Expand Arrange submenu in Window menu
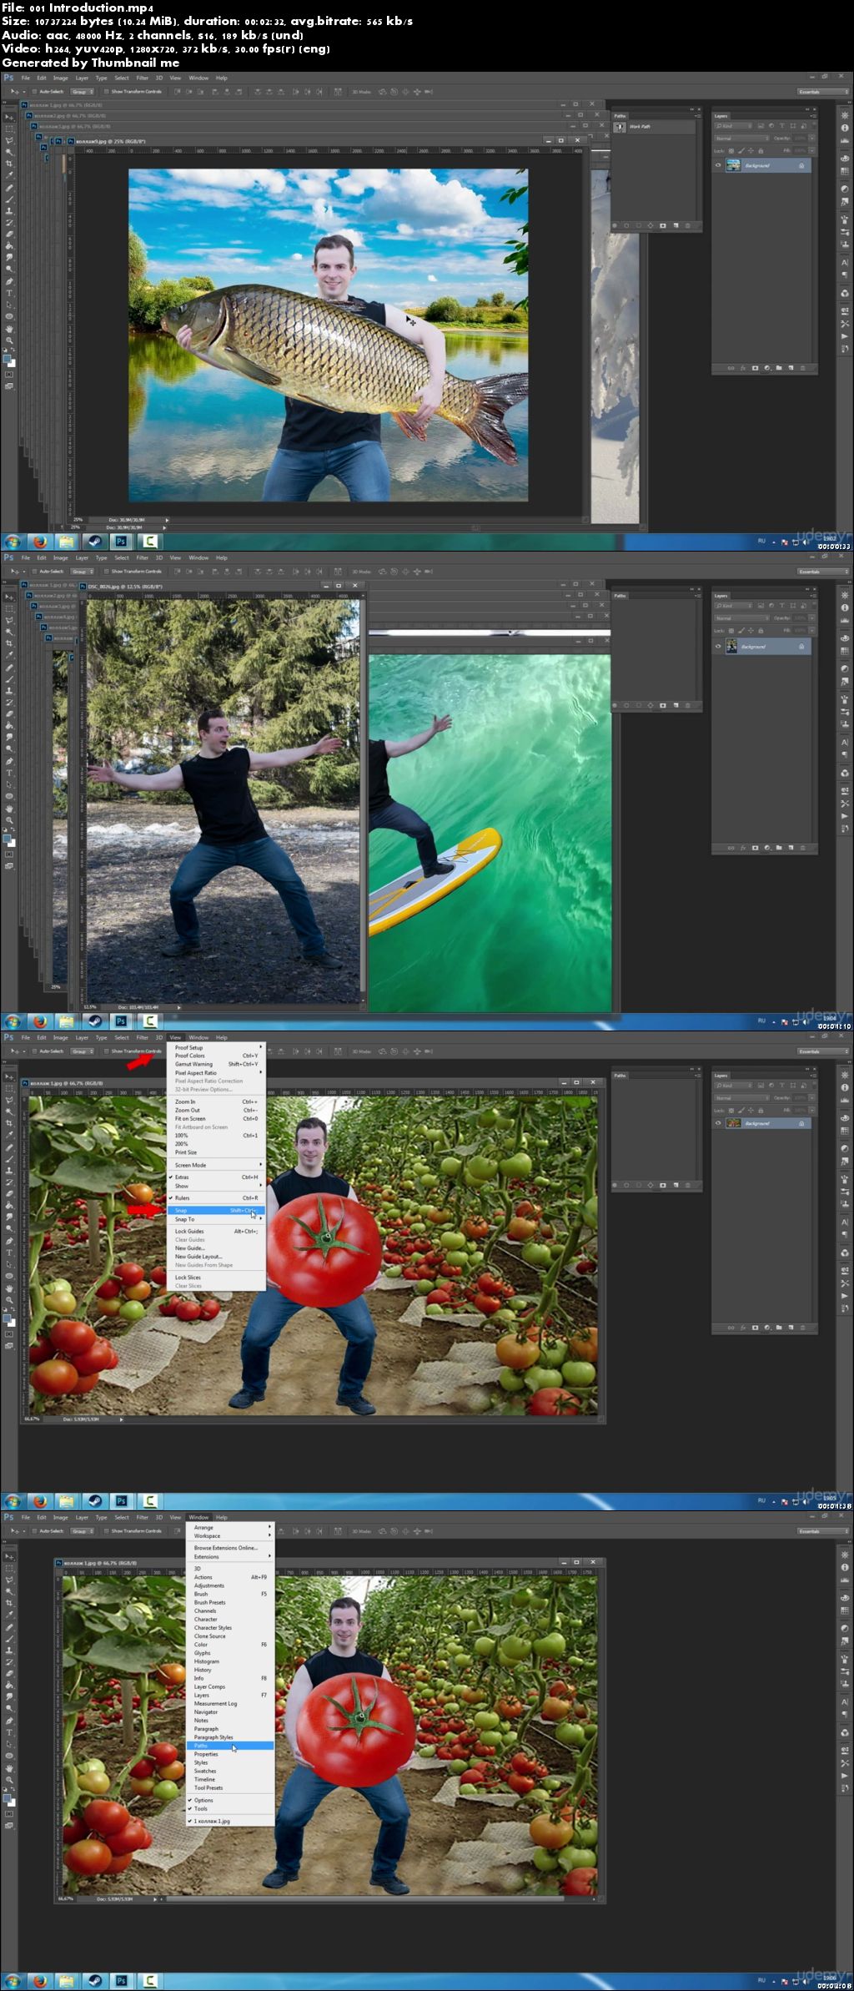 [230, 1527]
